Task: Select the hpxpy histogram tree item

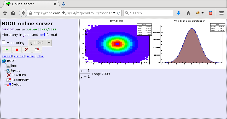Action: point(16,70)
